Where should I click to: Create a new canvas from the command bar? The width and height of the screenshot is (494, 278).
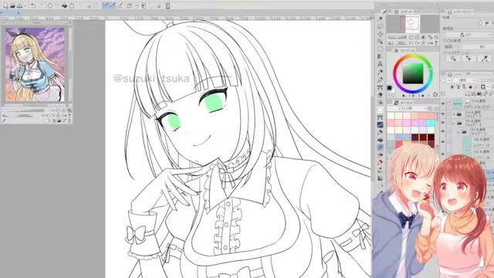pyautogui.click(x=5, y=5)
